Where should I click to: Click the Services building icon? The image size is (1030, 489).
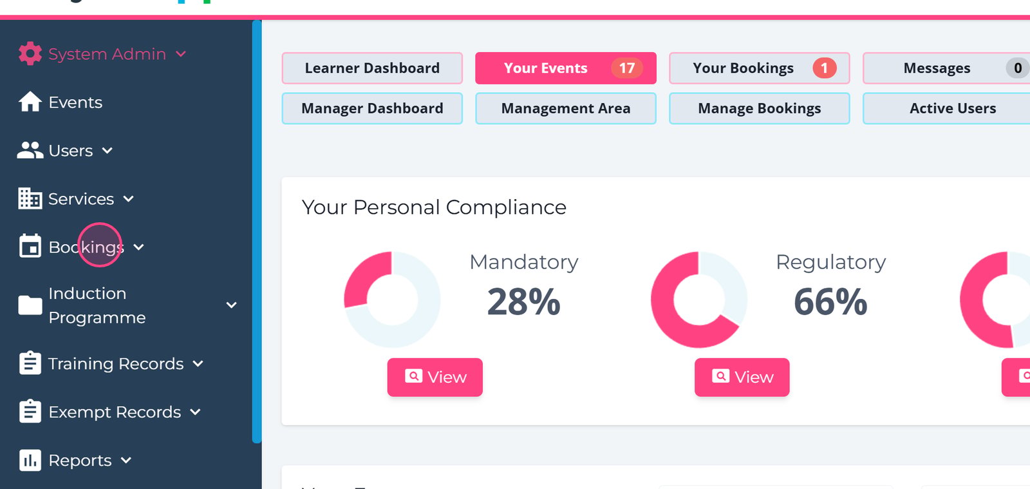point(30,198)
